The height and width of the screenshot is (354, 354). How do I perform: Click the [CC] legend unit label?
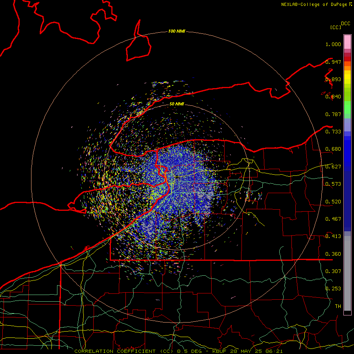tap(336, 27)
